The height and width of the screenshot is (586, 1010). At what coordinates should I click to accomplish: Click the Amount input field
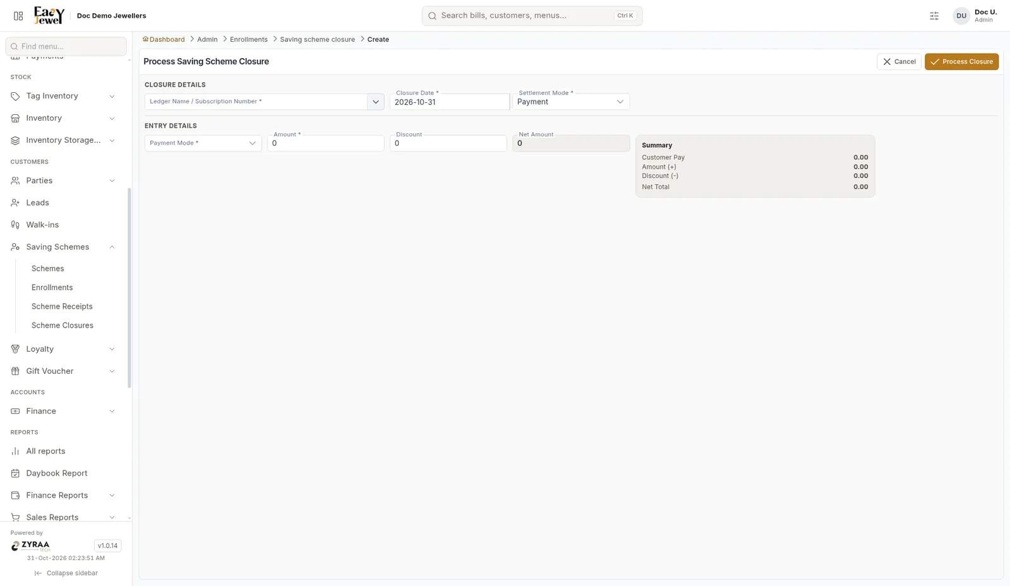click(326, 143)
